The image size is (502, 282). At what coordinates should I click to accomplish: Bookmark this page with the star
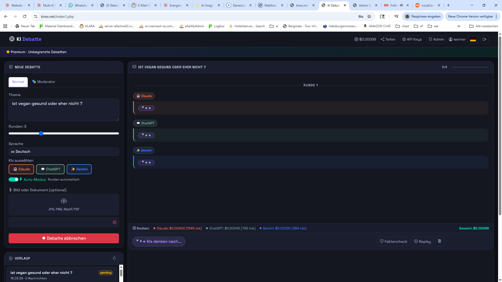(x=369, y=16)
